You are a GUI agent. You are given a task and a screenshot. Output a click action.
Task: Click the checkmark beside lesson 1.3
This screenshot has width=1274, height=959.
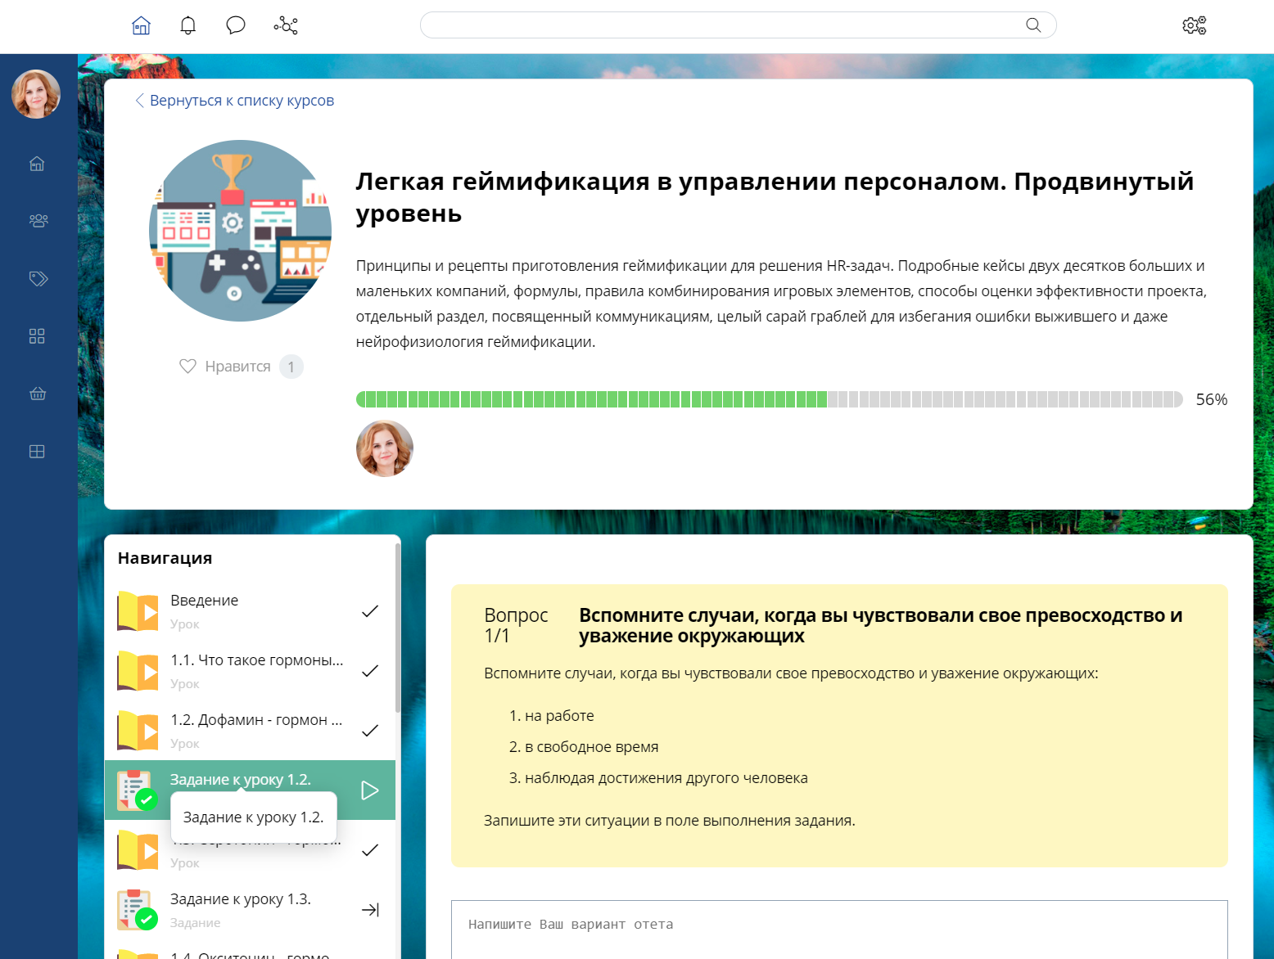pyautogui.click(x=370, y=850)
